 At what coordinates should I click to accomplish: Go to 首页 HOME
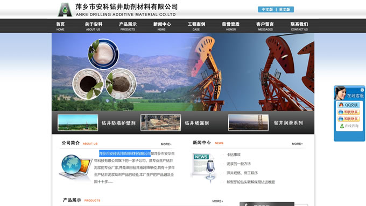click(x=60, y=26)
